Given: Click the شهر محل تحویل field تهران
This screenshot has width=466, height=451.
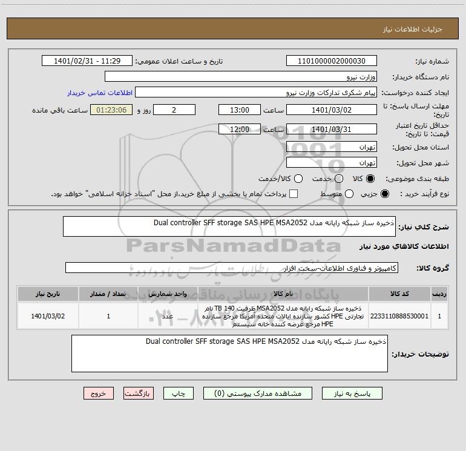Looking at the screenshot, I should point(332,163).
